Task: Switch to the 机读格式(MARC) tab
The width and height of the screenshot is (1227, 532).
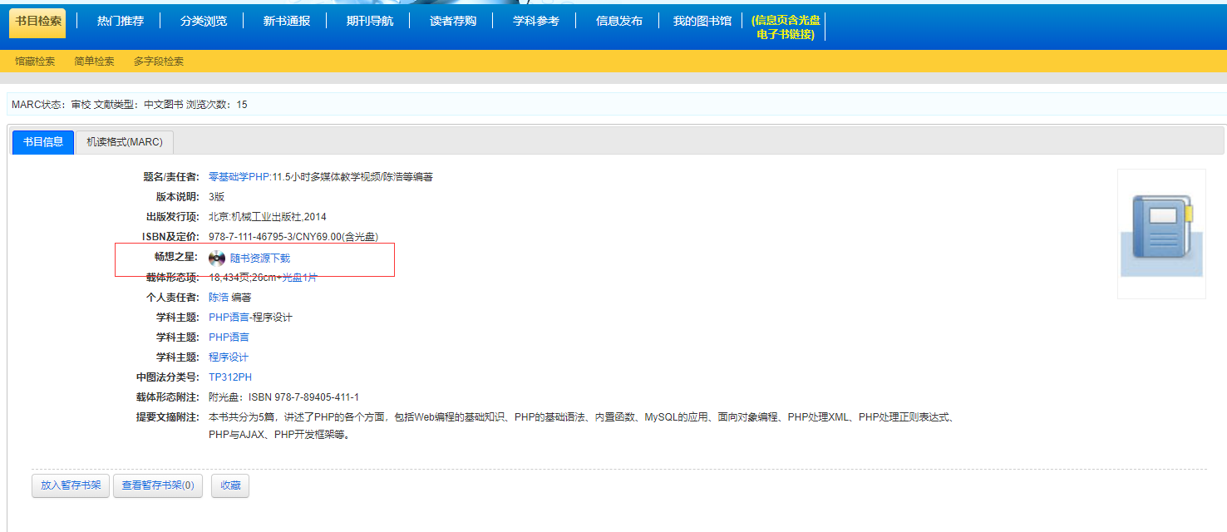Action: pos(125,142)
